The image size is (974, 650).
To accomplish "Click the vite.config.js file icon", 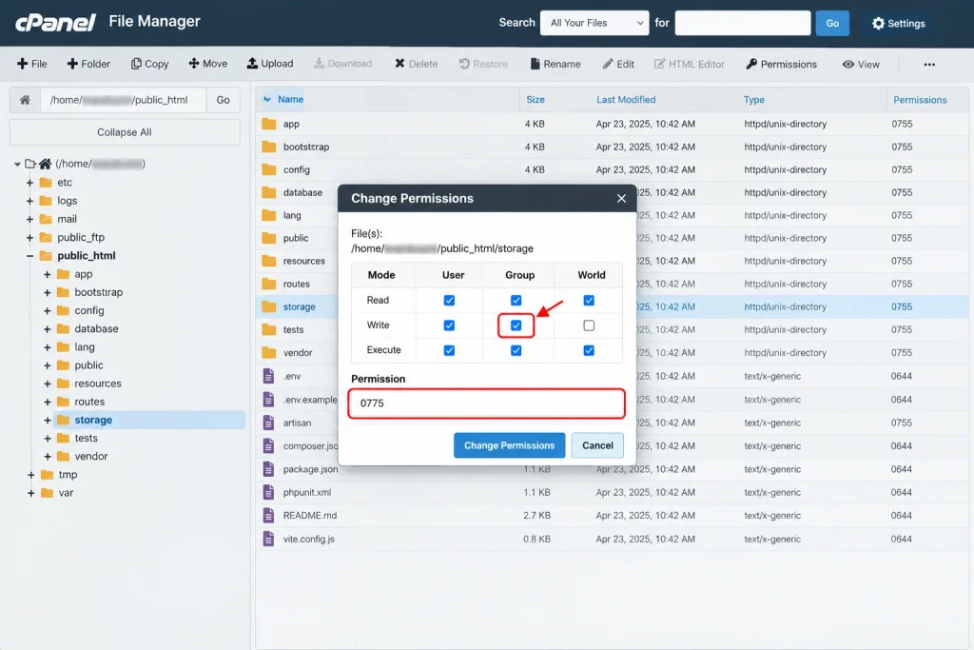I will pos(268,539).
